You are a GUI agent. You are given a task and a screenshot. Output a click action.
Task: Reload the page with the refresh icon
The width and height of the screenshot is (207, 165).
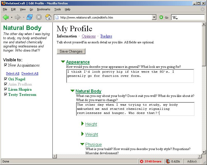(30, 17)
